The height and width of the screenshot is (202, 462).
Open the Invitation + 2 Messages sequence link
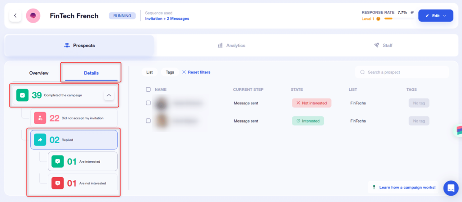(167, 19)
